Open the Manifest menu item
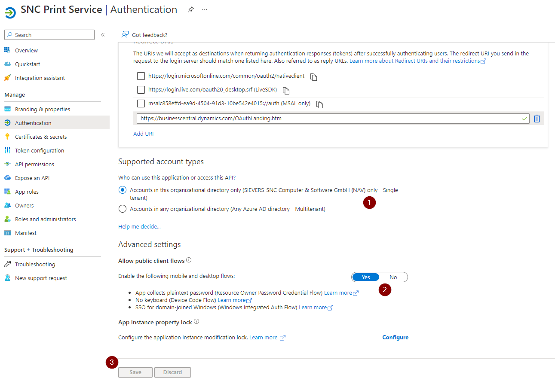555x381 pixels. 26,233
